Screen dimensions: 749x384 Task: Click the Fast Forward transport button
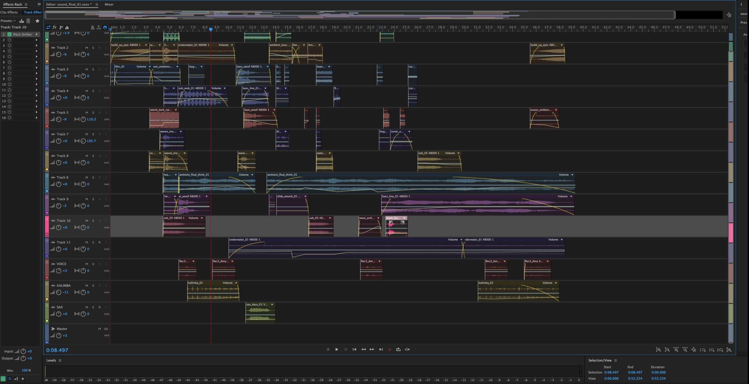372,349
